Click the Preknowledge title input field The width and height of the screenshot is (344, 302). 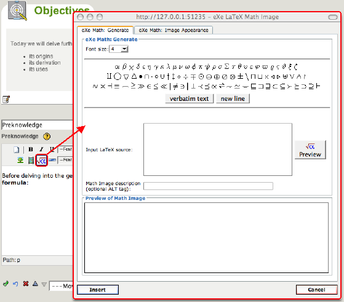point(37,125)
